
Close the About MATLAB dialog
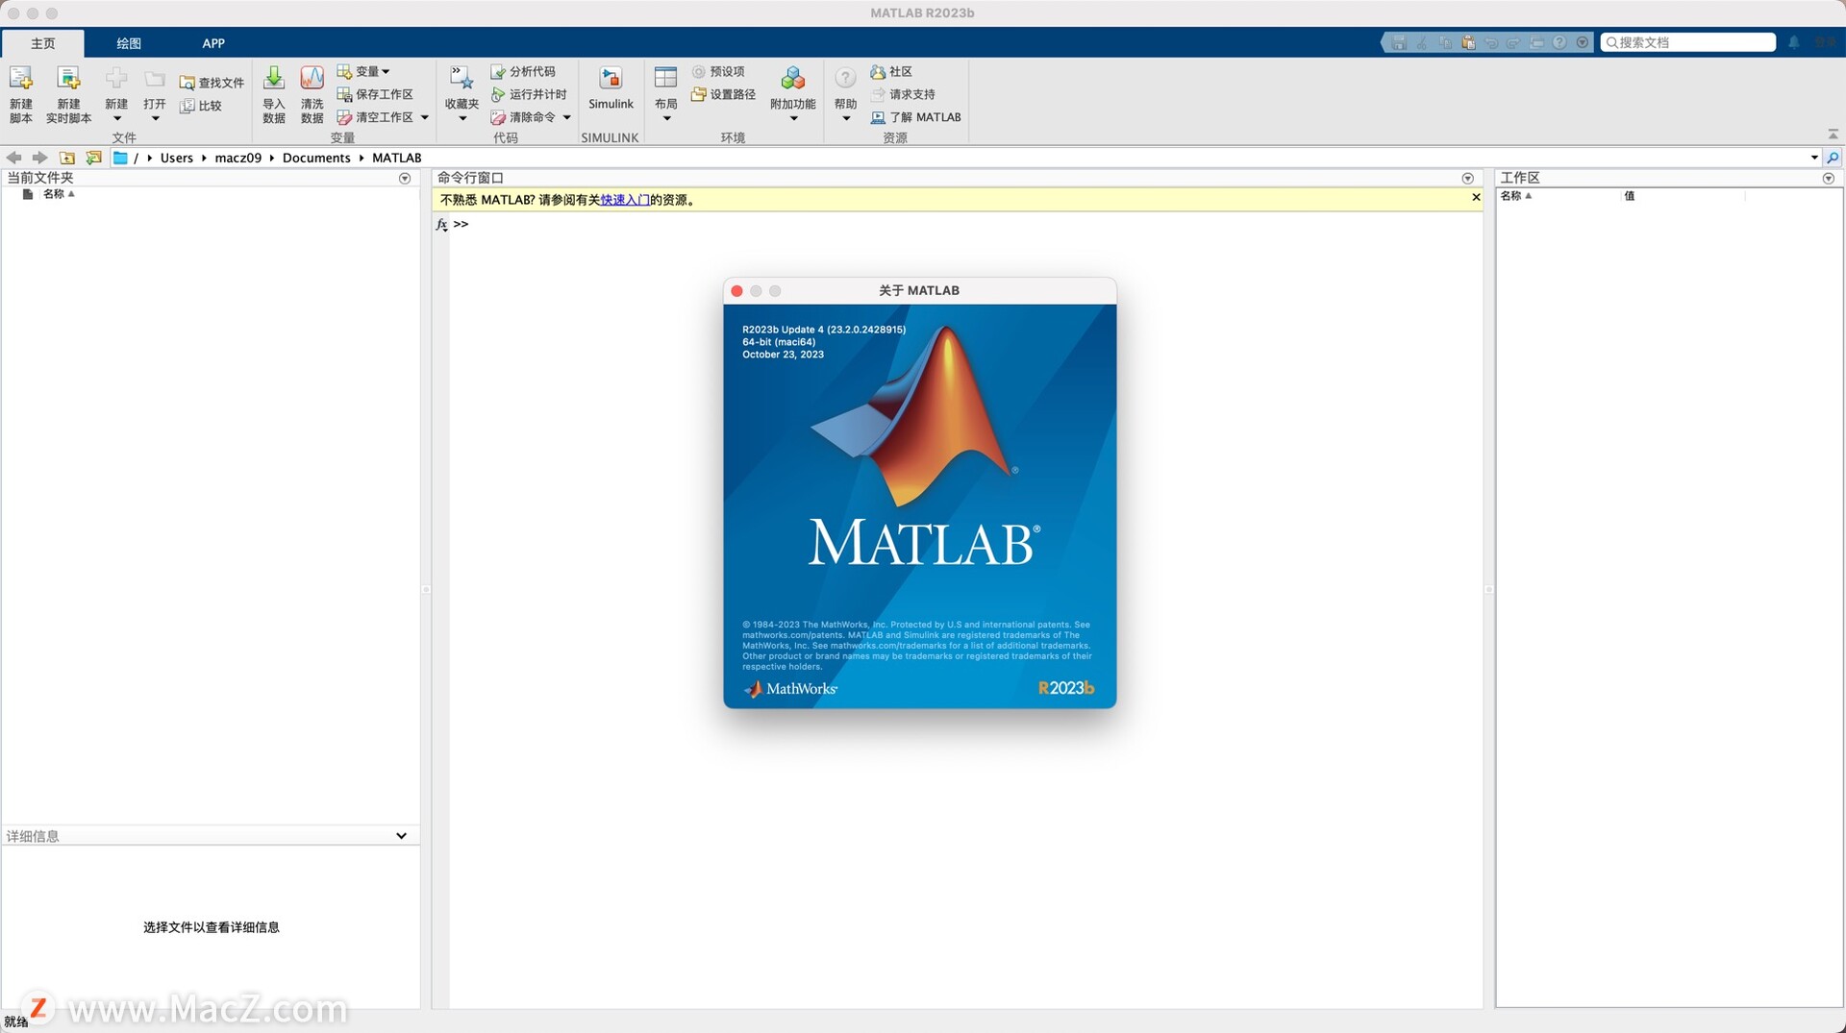coord(736,291)
